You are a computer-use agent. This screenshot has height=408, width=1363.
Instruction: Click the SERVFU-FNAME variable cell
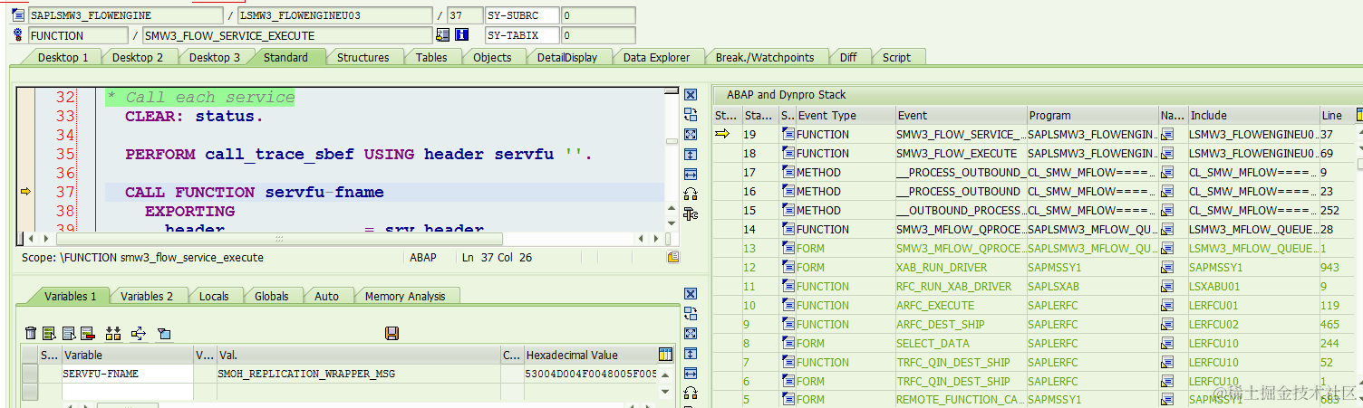point(127,374)
